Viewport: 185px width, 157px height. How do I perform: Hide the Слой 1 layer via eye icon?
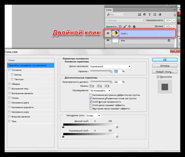108,33
